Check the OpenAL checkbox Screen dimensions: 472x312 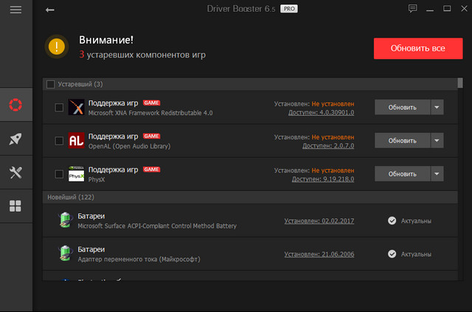tap(60, 140)
